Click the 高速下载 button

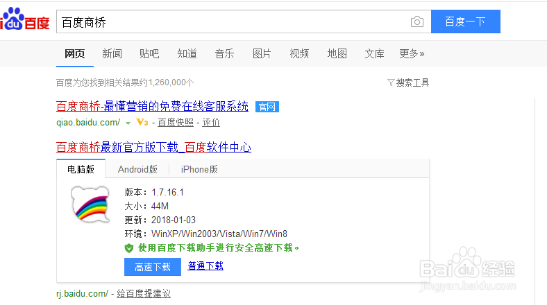(153, 267)
